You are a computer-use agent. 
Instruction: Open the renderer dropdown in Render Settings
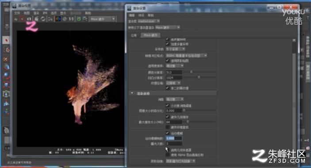click(168, 27)
